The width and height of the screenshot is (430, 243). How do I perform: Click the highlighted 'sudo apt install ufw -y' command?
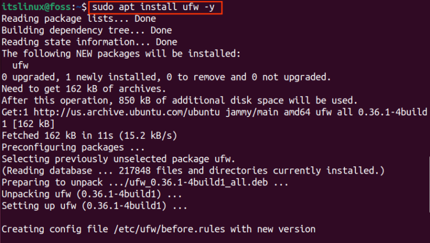tap(153, 7)
